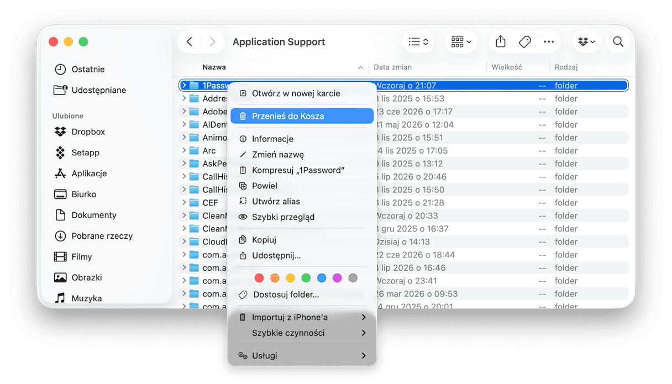Open the more actions ellipsis menu
The width and height of the screenshot is (672, 384).
point(549,42)
